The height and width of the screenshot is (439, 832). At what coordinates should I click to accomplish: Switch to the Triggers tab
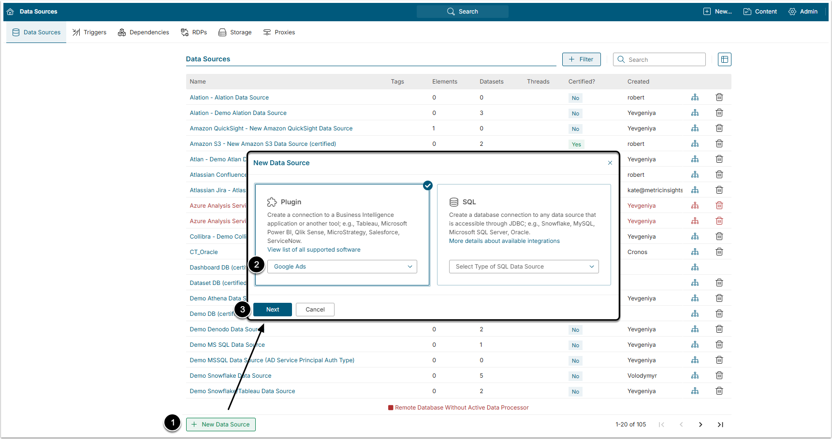[89, 32]
